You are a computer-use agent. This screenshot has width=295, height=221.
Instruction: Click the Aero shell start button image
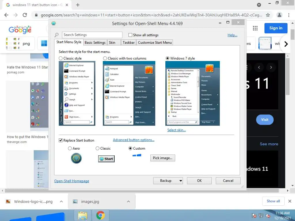(76, 158)
